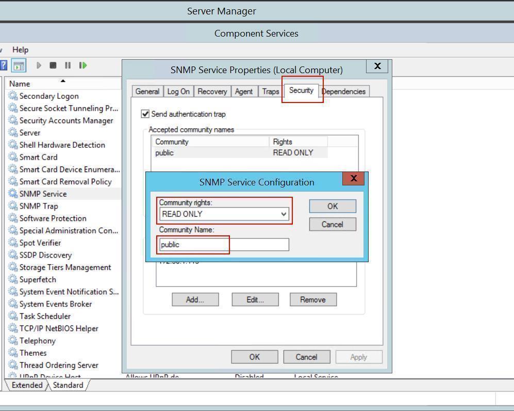Select the Smart Card Device Enumeration icon

(x=13, y=169)
